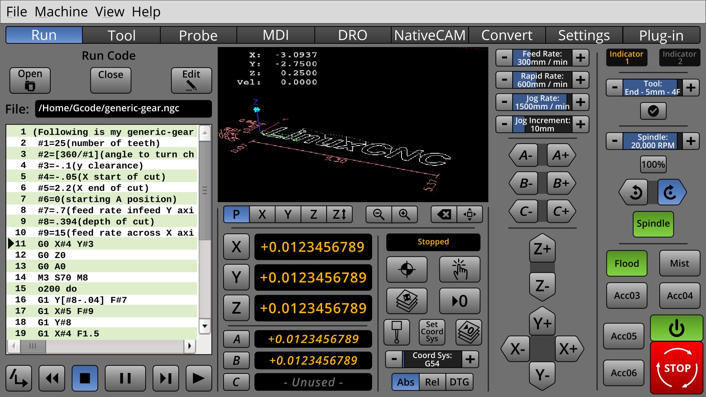Open the Settings tab
The image size is (706, 397).
click(584, 35)
